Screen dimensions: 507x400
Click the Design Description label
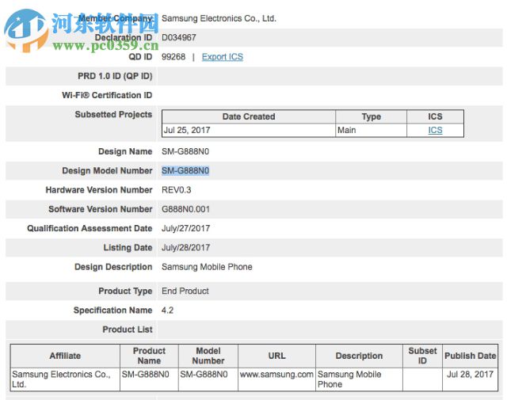[x=113, y=267]
